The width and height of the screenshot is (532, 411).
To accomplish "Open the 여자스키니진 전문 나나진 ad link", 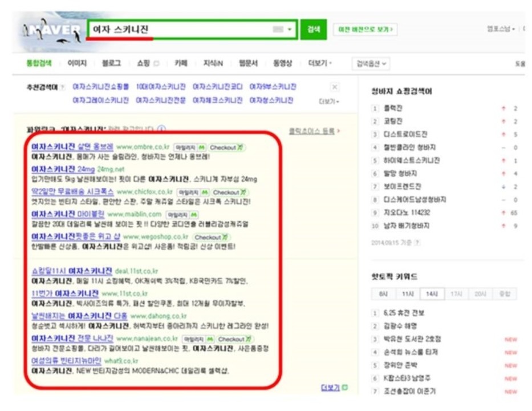I will pyautogui.click(x=72, y=339).
